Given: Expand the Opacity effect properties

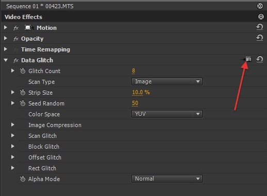Looking at the screenshot, I should 6,38.
